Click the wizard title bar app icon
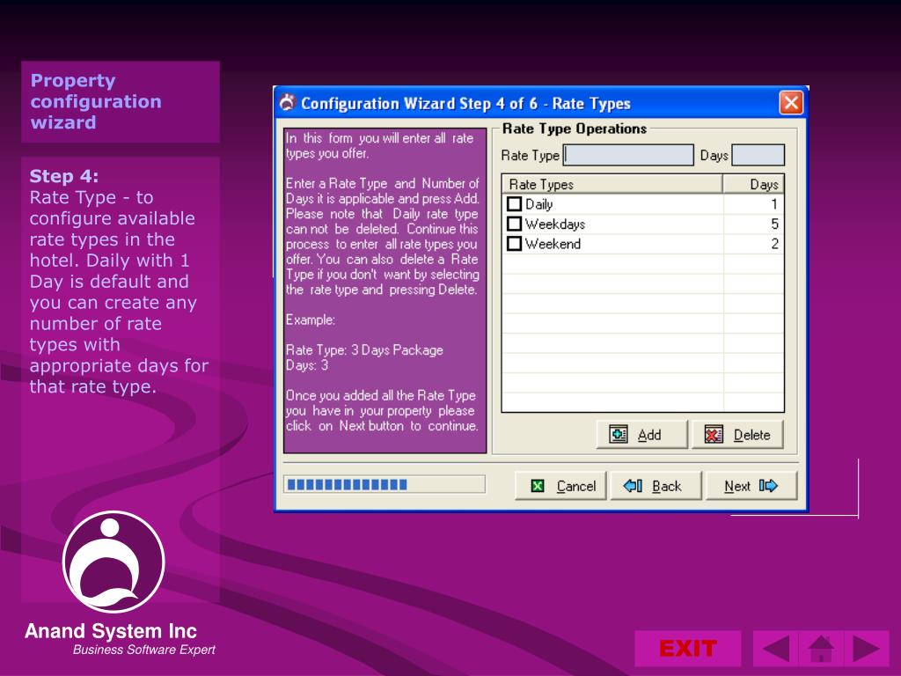 (x=287, y=103)
